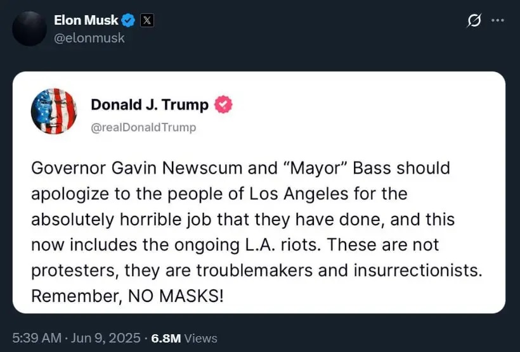Open Trump's flag-painted profile avatar

coord(54,111)
